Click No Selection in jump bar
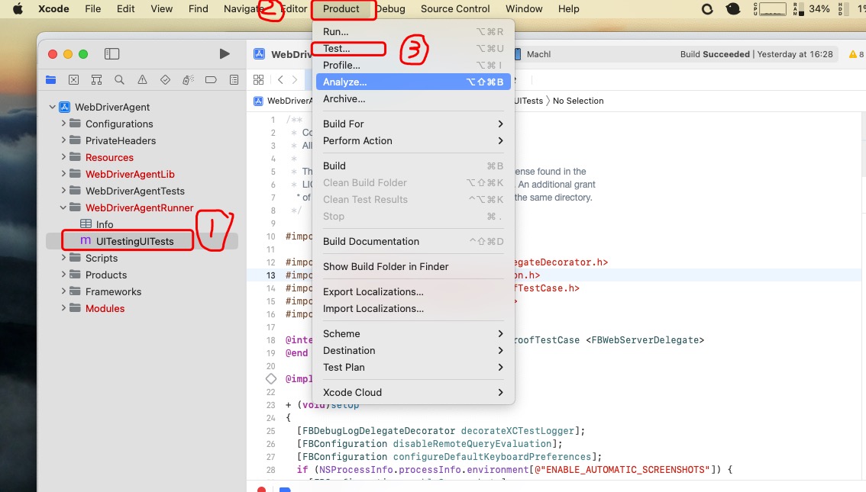 click(x=577, y=101)
